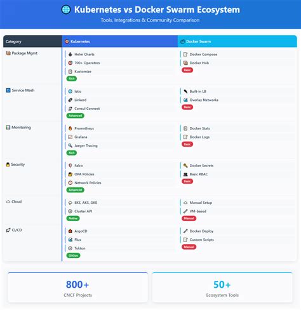The height and width of the screenshot is (310, 301).
Task: Click the Prometheus flame icon
Action: (70, 128)
